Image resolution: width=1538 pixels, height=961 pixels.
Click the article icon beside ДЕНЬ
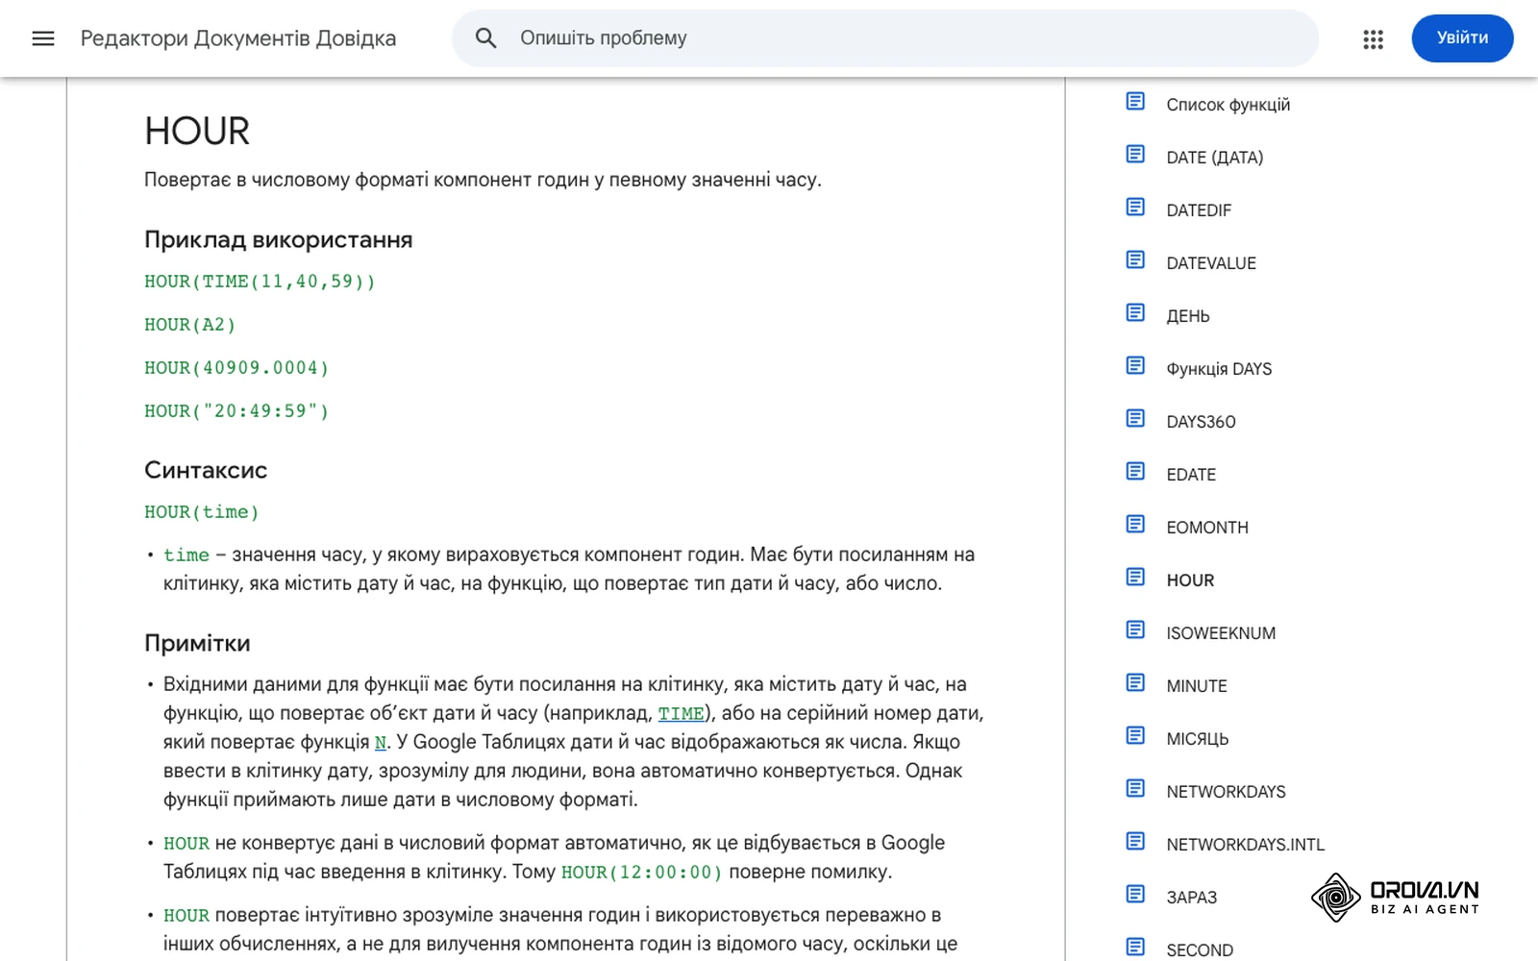pyautogui.click(x=1135, y=312)
